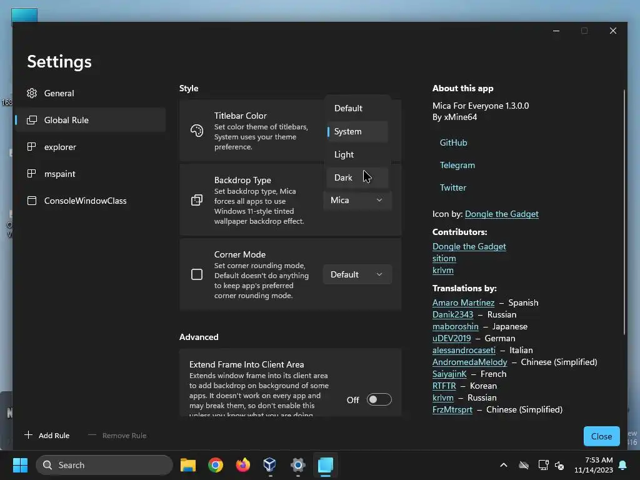The width and height of the screenshot is (640, 480).
Task: Click the taskbar Search box
Action: click(x=104, y=465)
